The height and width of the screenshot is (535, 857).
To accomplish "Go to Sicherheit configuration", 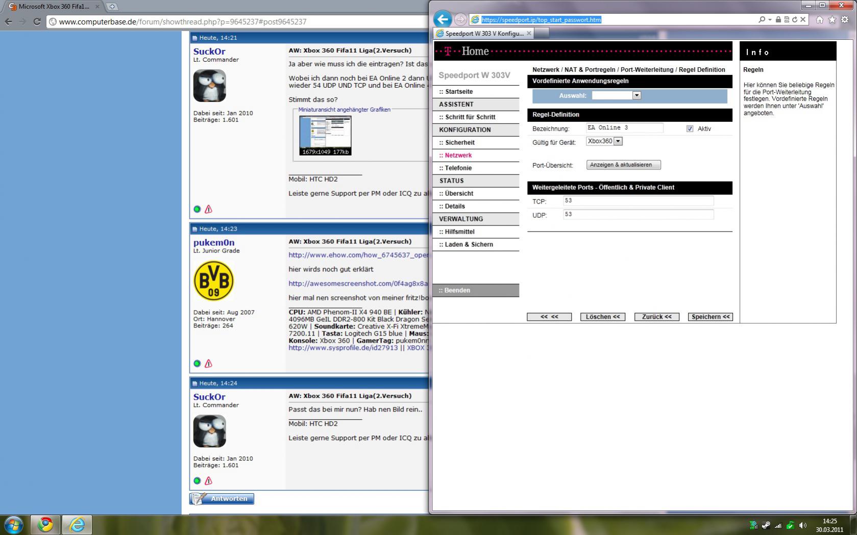I will (460, 143).
